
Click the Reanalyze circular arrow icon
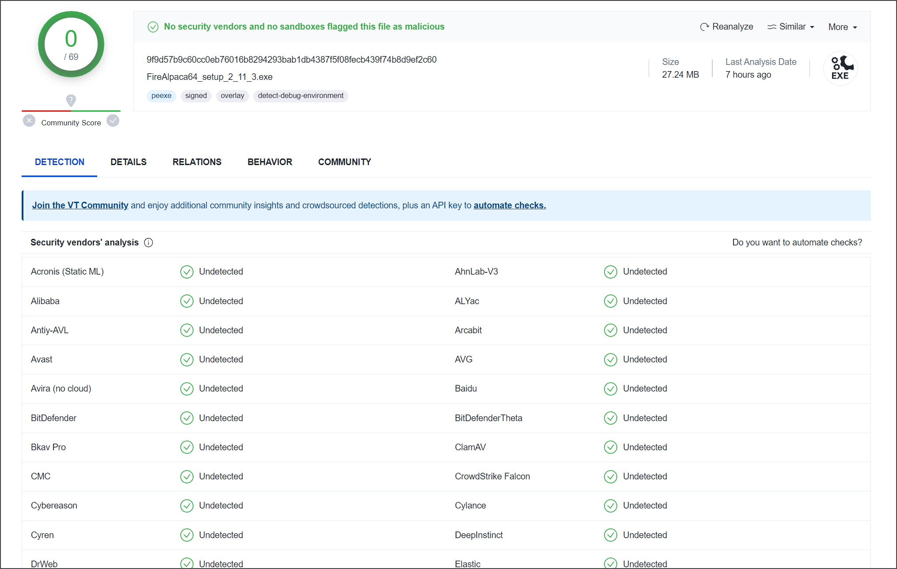(x=704, y=27)
